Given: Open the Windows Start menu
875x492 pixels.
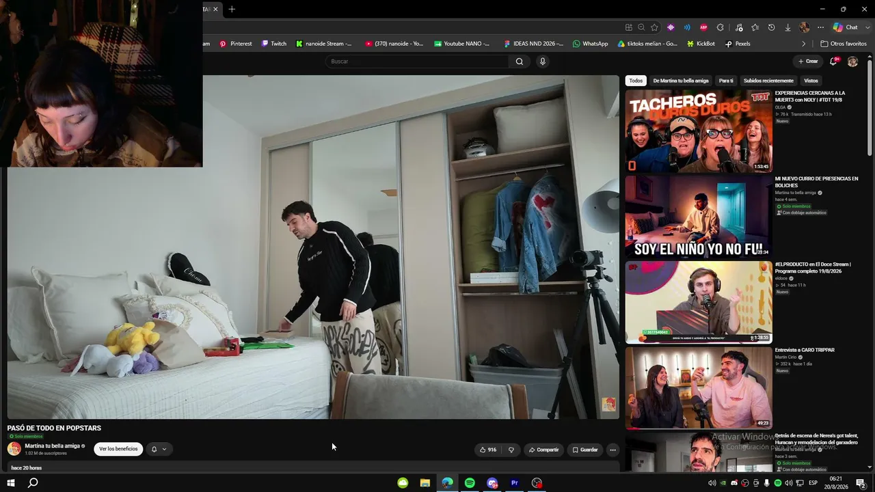Looking at the screenshot, I should pyautogui.click(x=10, y=483).
